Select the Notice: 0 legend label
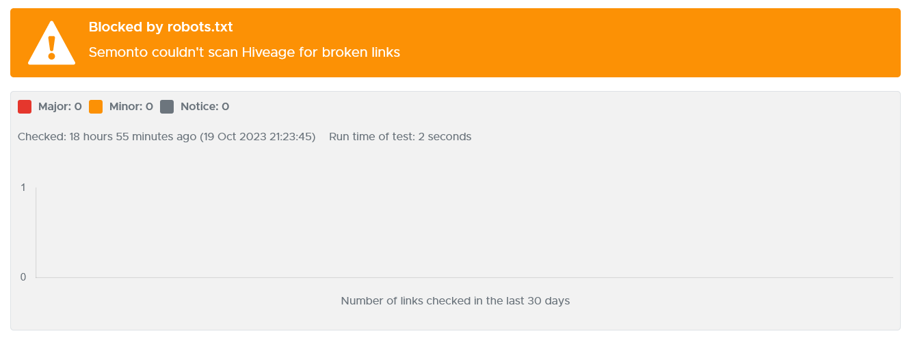The image size is (911, 338). 204,107
